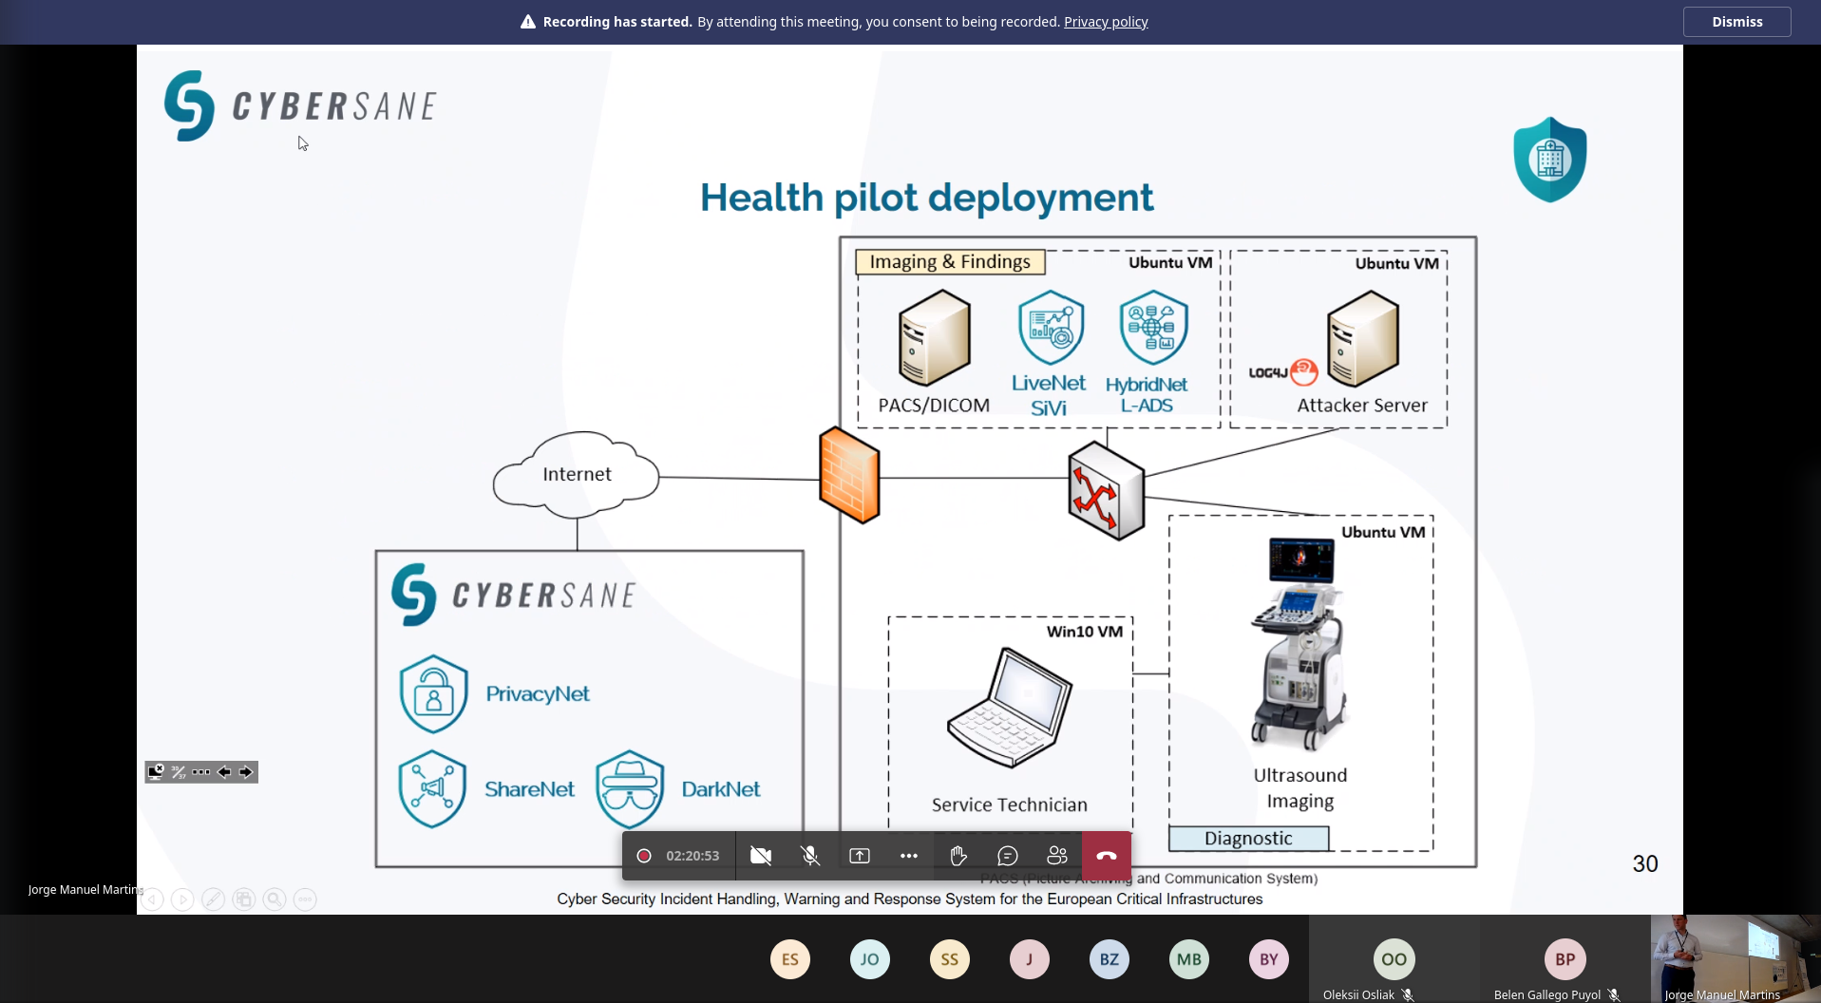This screenshot has height=1003, width=1821.
Task: Select Belen Gallego Puyol participant tile
Action: (x=1565, y=959)
